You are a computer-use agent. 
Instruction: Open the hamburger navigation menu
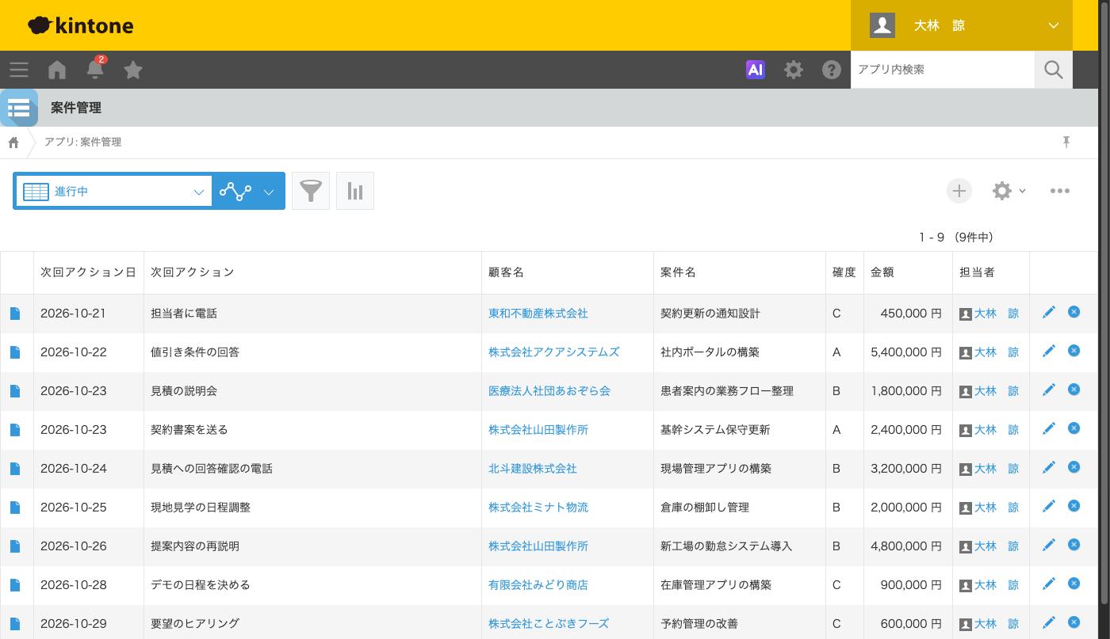[x=19, y=70]
